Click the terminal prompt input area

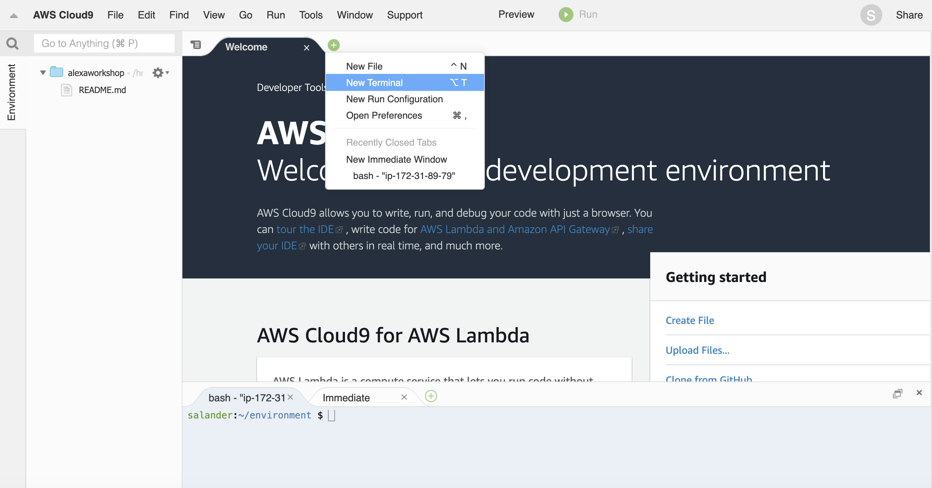tap(331, 415)
